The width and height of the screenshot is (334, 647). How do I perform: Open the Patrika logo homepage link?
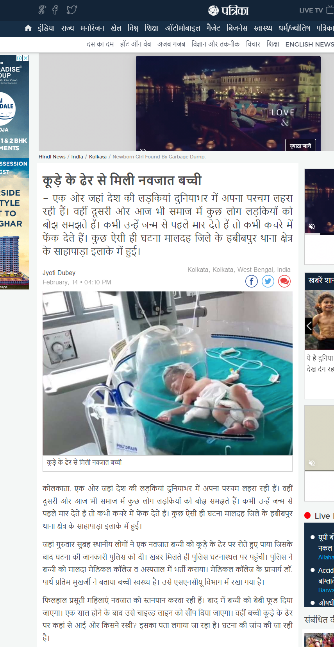click(228, 11)
